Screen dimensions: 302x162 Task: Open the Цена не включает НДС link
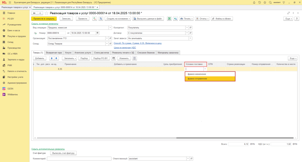tap(125, 48)
